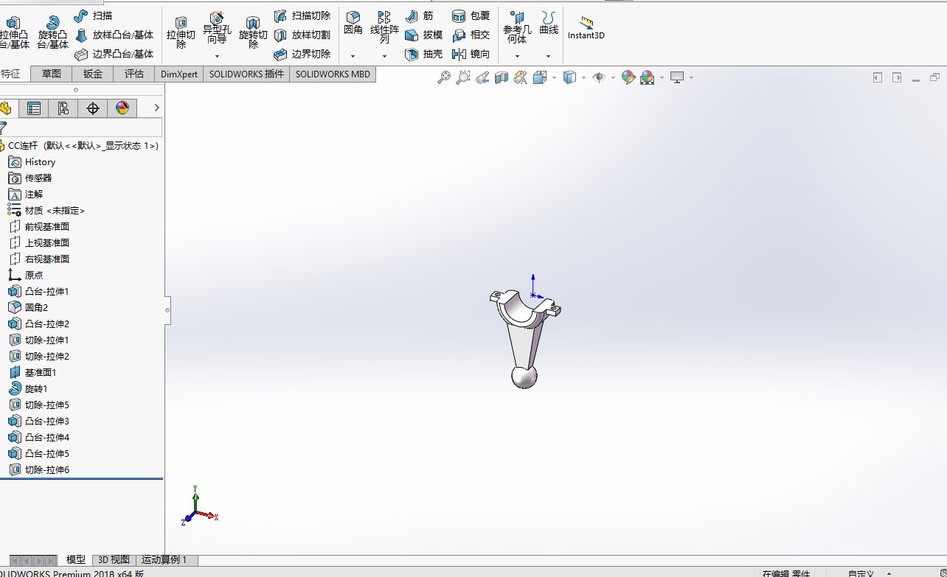Click the feature tree filter icon
947x577 pixels.
3,128
